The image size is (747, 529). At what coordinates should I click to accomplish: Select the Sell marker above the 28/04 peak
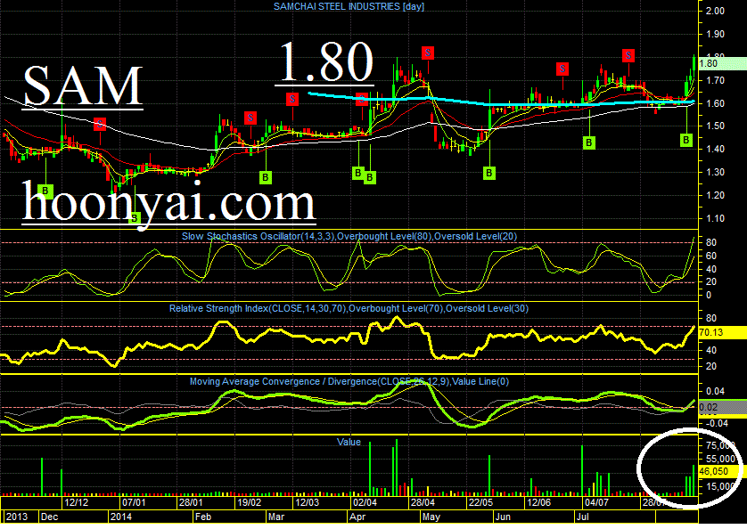tap(428, 53)
